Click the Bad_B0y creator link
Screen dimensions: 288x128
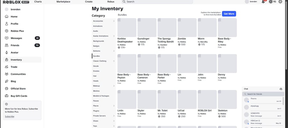click(204, 42)
